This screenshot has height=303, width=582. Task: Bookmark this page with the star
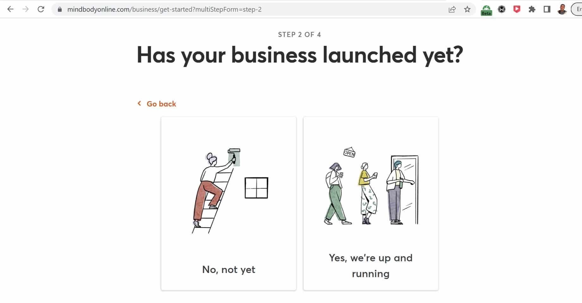click(x=467, y=9)
